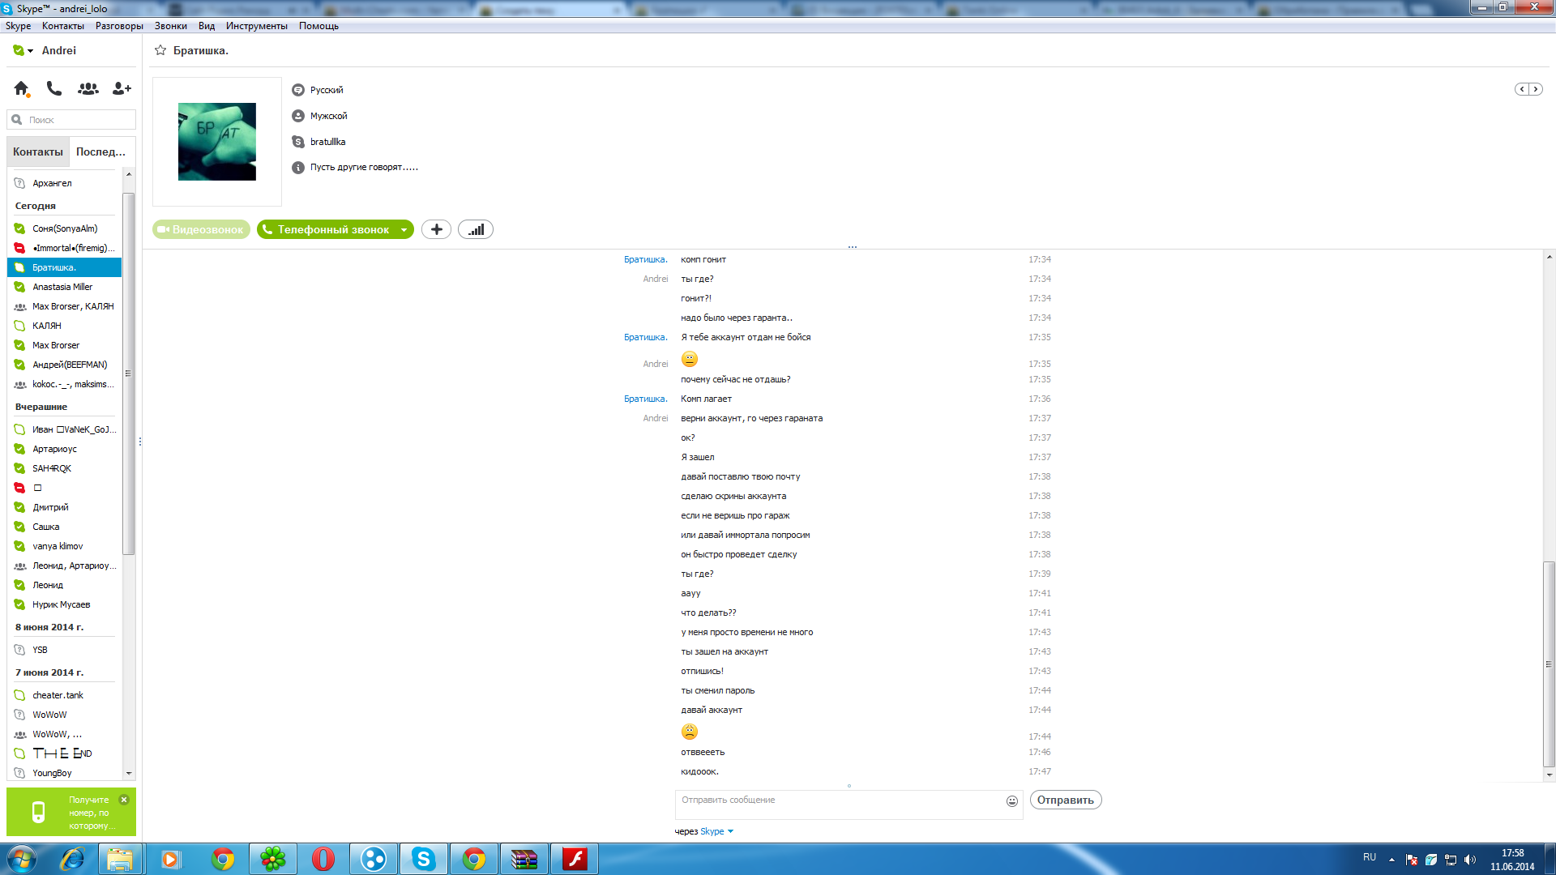The height and width of the screenshot is (875, 1556).
Task: Open status dropdown next to Andrei
Action: (x=30, y=50)
